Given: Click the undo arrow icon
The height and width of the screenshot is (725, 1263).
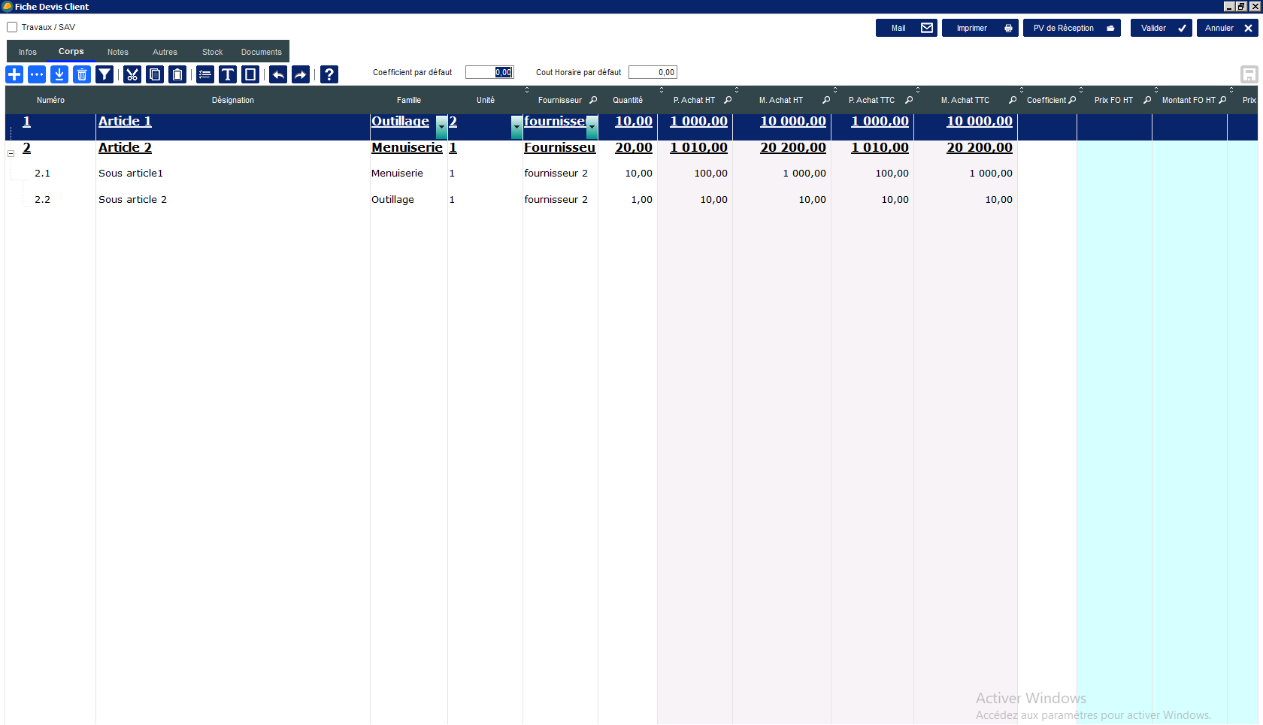Looking at the screenshot, I should (x=278, y=74).
